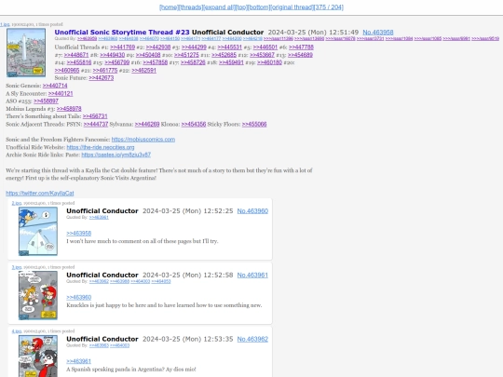Open Sonic Future link >>442673
This screenshot has width=503, height=377.
101,78
